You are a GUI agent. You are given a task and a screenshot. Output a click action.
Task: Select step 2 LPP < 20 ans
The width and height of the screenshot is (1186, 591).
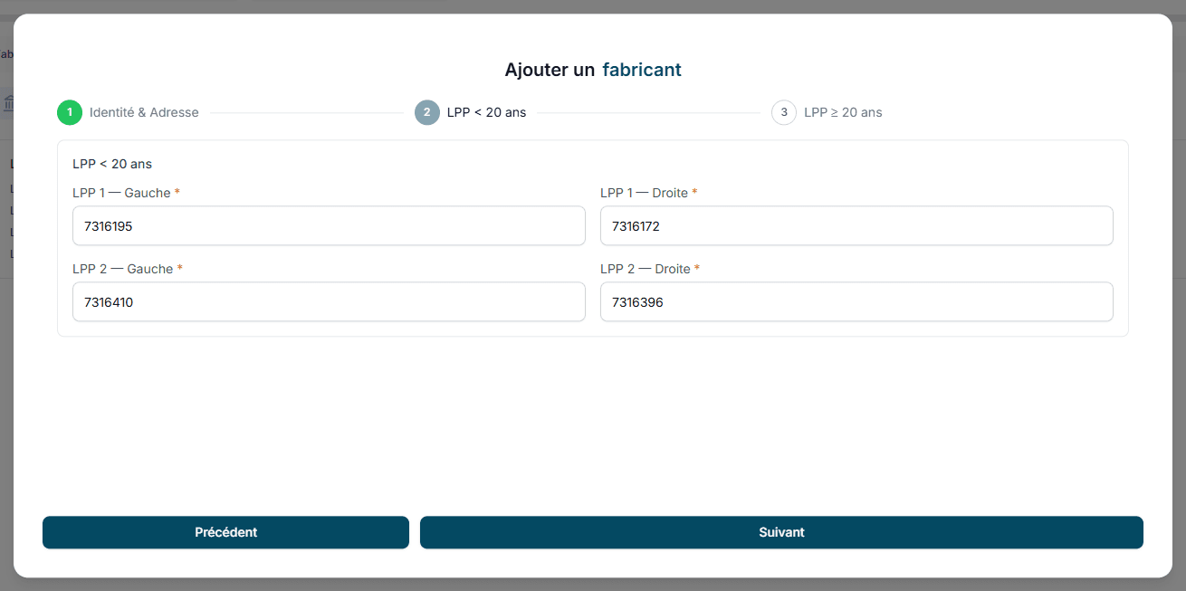471,112
